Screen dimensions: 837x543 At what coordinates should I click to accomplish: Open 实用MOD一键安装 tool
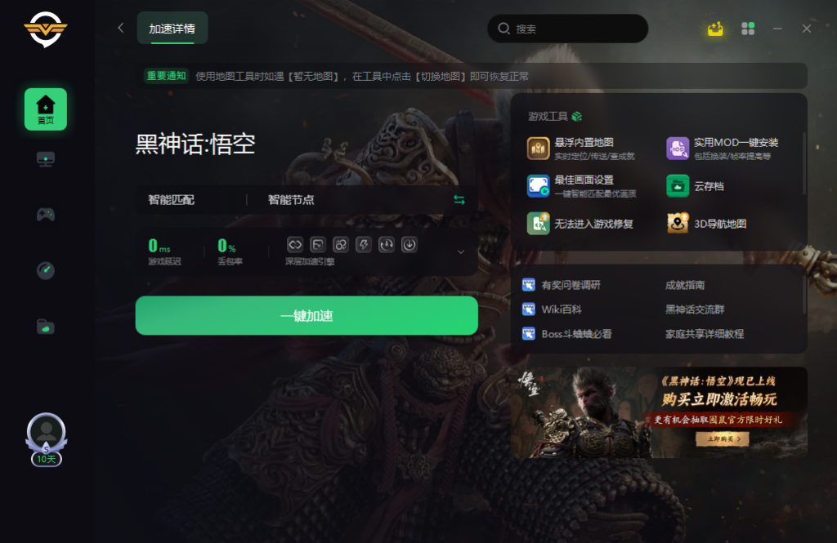pyautogui.click(x=723, y=149)
